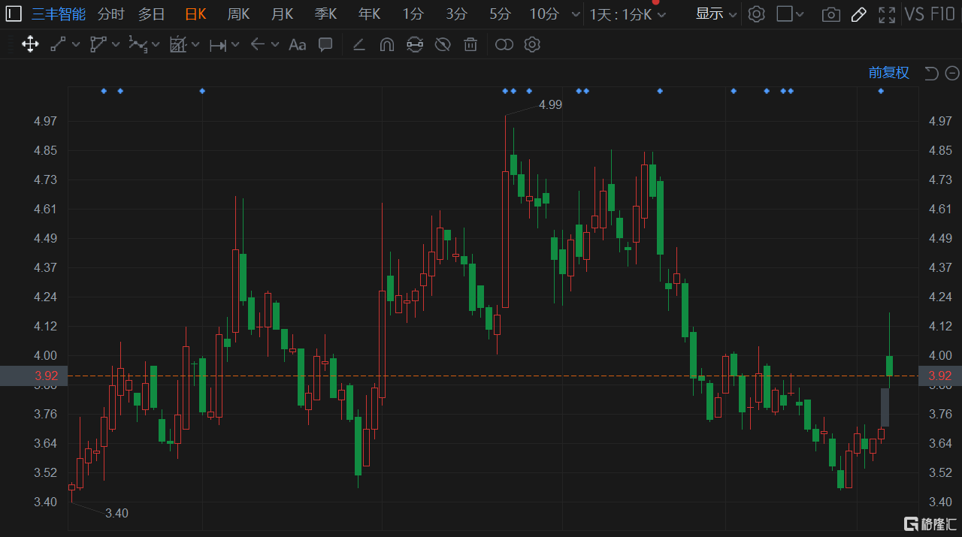
Task: Select the wave pattern drawing tool
Action: (138, 44)
